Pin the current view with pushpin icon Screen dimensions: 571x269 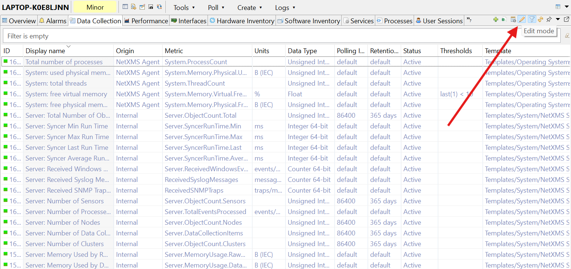(x=549, y=20)
